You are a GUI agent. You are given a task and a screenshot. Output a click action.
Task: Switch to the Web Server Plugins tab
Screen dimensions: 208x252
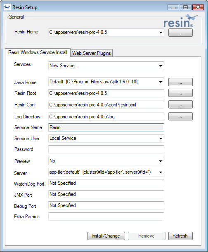click(x=91, y=53)
